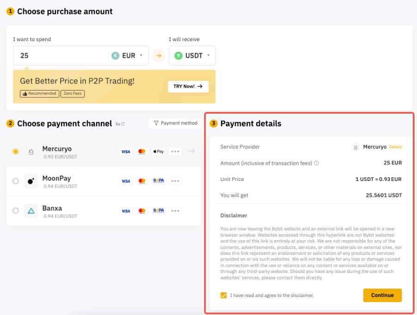Click the Mercuryo Mastercard icon
417x315 pixels.
click(x=142, y=151)
